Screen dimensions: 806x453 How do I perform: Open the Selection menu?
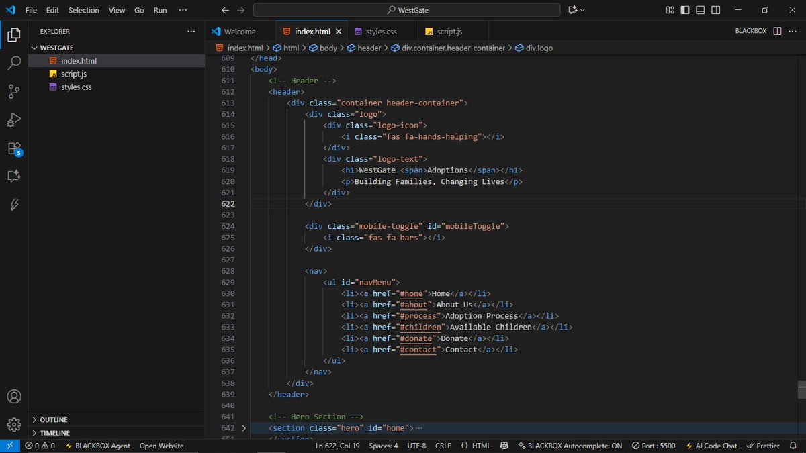[x=84, y=10]
